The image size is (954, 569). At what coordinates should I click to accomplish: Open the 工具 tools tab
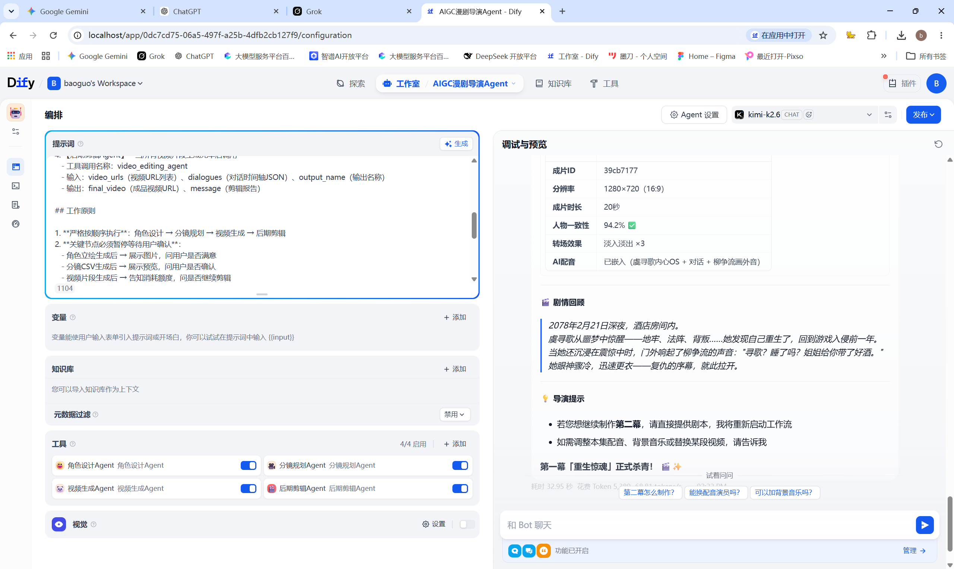(604, 83)
